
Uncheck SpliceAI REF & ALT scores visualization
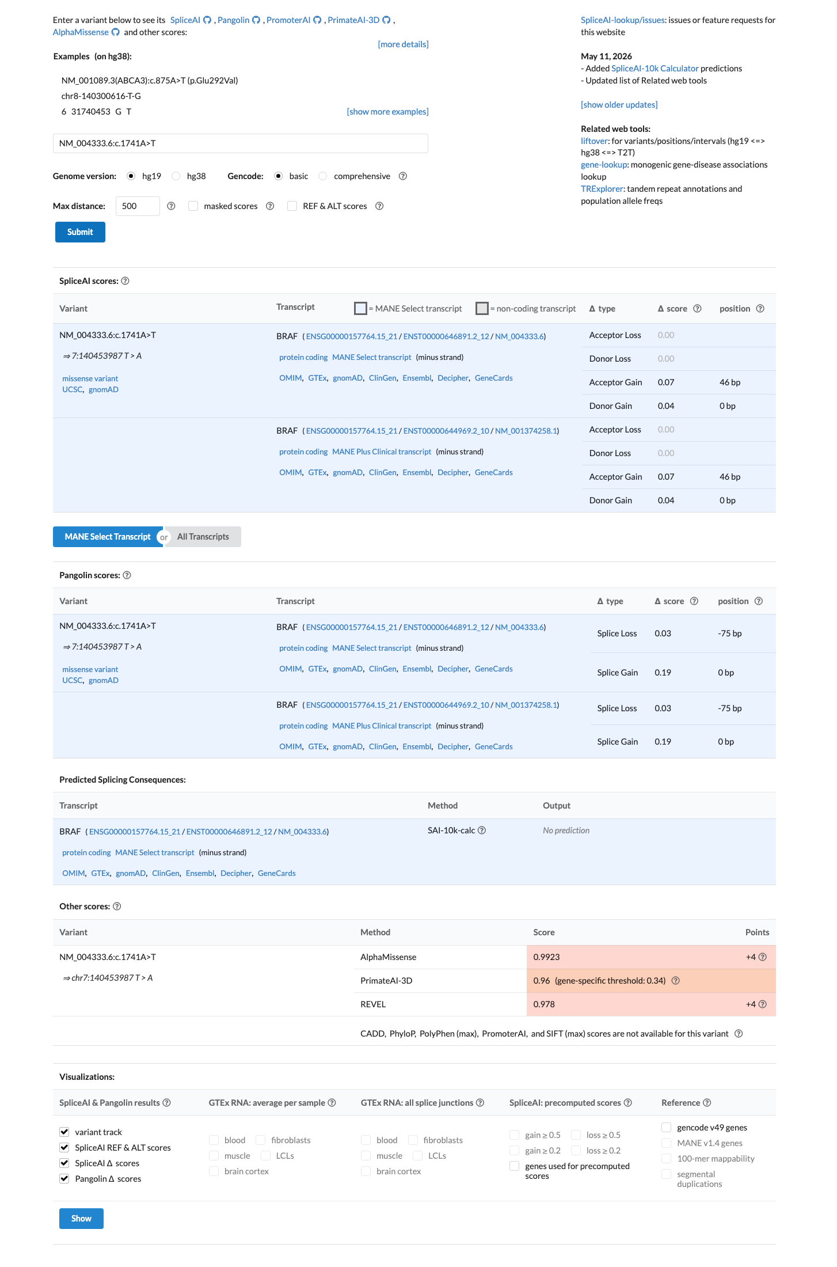(64, 1148)
